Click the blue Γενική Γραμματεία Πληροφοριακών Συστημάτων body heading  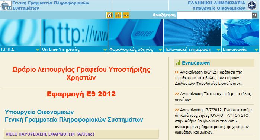[x=74, y=120]
